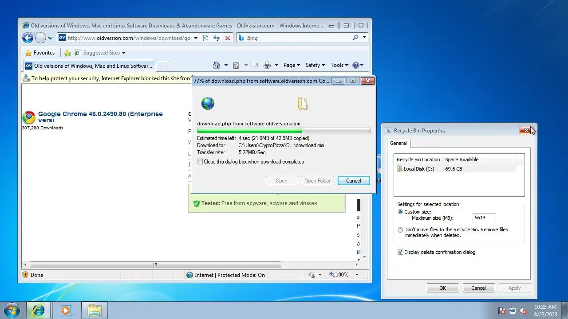Screen dimensions: 568x319
Task: Open the search provider dropdown arrow
Action: 364,38
